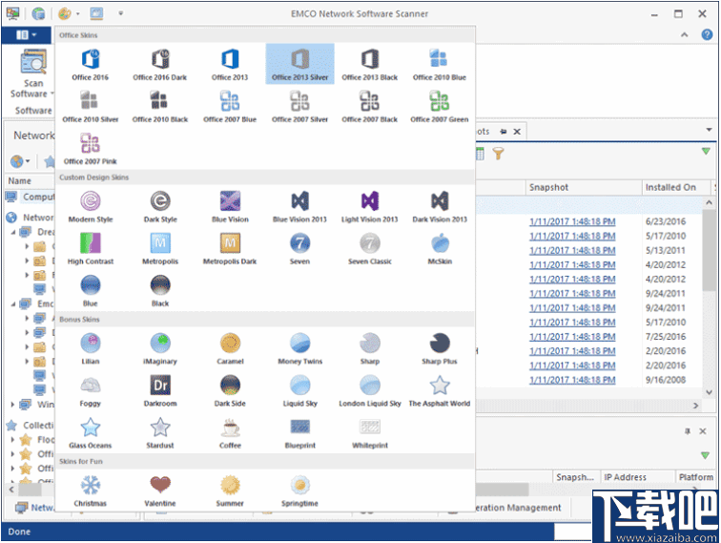Choose the Blueprint skin

pyautogui.click(x=299, y=432)
